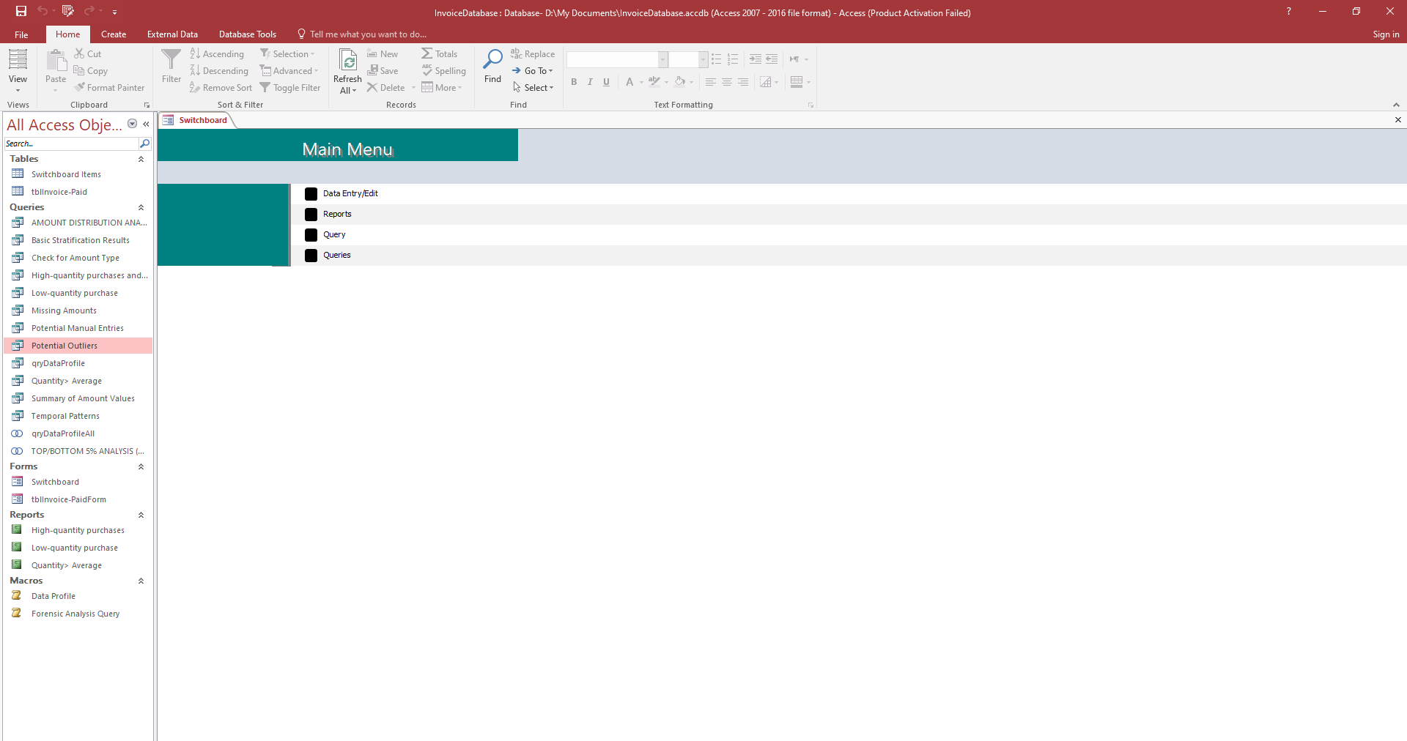The image size is (1407, 741).
Task: Click Toggle Filter
Action: click(290, 88)
